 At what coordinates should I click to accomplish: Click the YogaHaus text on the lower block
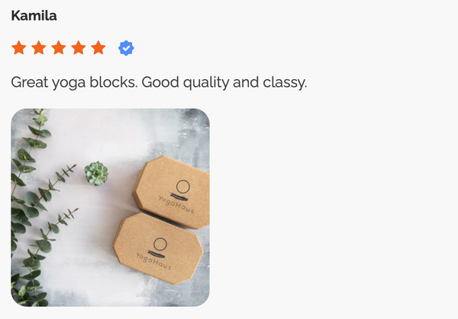click(x=153, y=261)
